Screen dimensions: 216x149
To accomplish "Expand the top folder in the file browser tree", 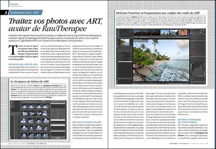I will coord(12,101).
